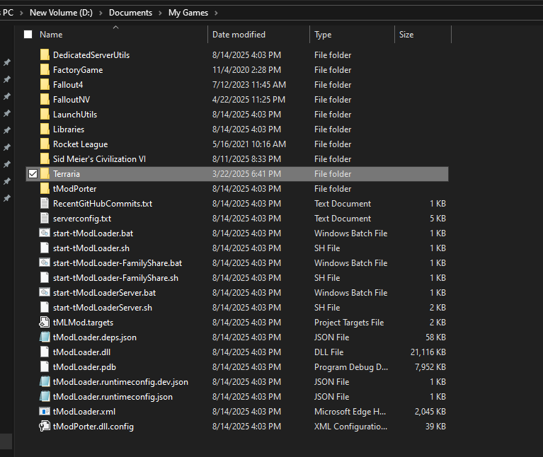Uncheck the Terraria folder checkbox
The image size is (543, 457).
pos(33,173)
